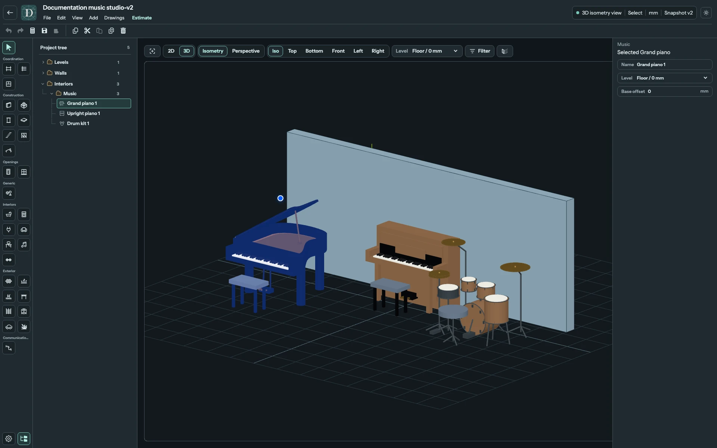The width and height of the screenshot is (717, 448).
Task: Click the redo arrow icon
Action: (21, 31)
